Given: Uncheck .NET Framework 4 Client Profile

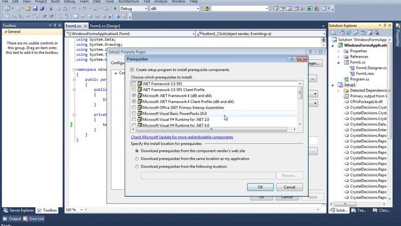Looking at the screenshot, I should tap(133, 102).
